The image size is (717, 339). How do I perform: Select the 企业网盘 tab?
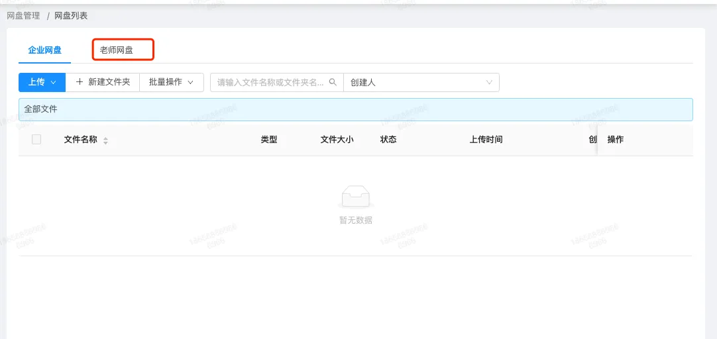click(x=45, y=50)
